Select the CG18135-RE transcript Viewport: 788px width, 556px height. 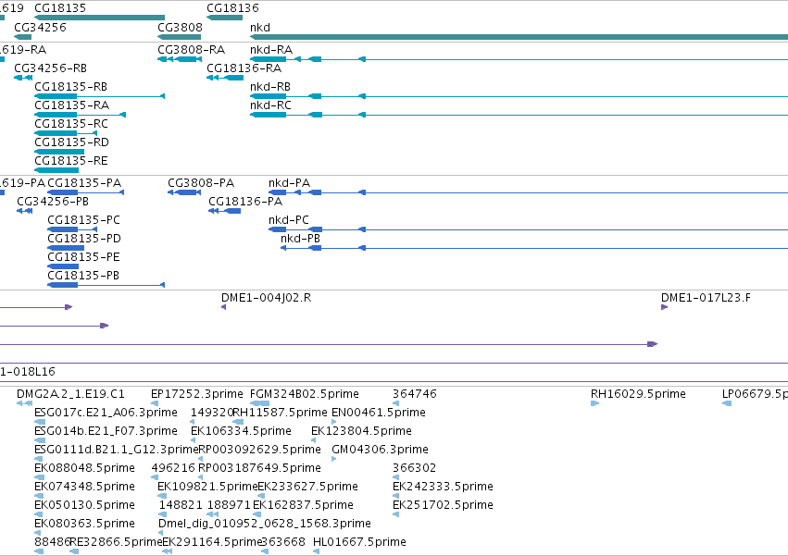coord(56,170)
